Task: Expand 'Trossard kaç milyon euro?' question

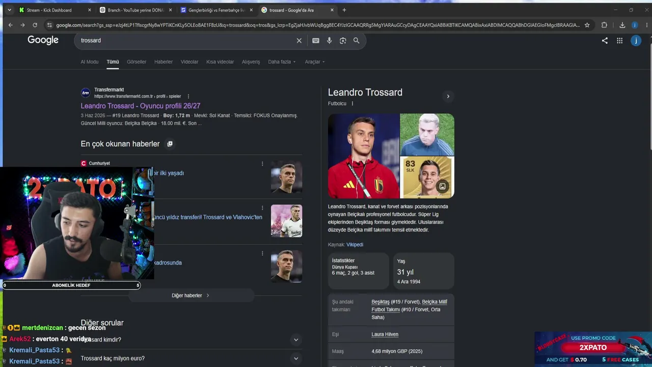Action: click(x=191, y=358)
